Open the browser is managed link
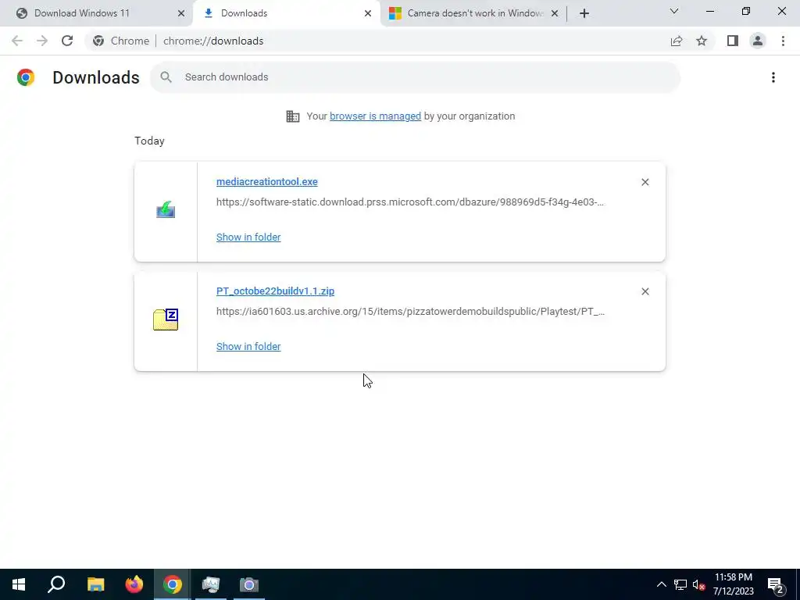This screenshot has height=600, width=800. 375,116
